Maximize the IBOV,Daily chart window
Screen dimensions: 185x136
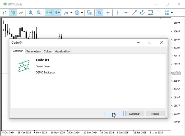pos(167,4)
